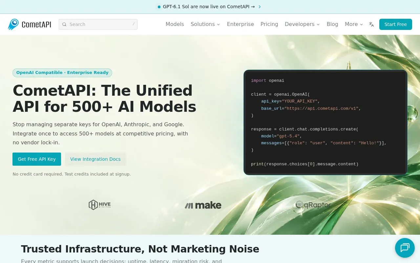Expand the More dropdown menu

[354, 24]
